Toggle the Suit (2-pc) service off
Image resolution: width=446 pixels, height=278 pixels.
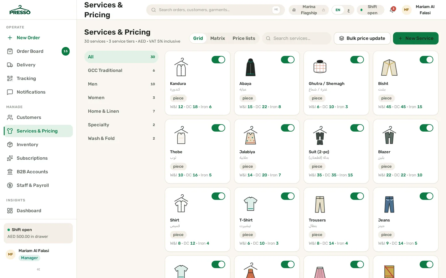pyautogui.click(x=357, y=128)
